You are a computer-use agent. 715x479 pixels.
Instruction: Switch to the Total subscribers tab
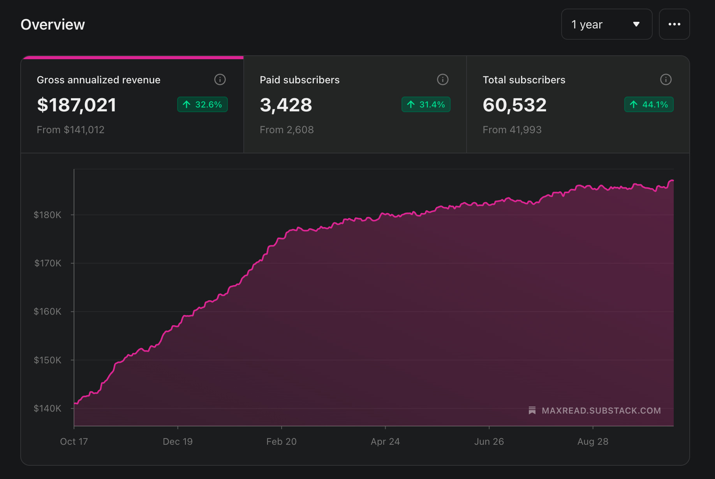578,104
